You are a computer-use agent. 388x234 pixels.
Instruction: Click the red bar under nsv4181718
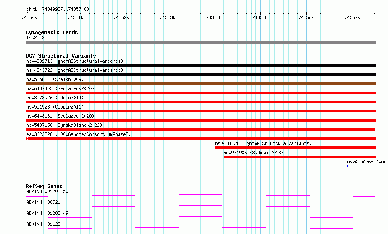296,148
